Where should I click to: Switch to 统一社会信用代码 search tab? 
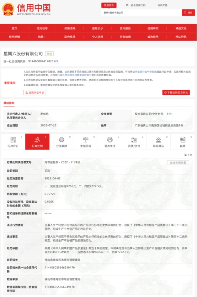[135, 5]
